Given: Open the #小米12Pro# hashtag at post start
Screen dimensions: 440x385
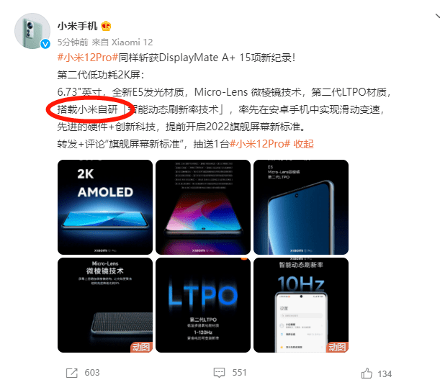Looking at the screenshot, I should coord(88,58).
